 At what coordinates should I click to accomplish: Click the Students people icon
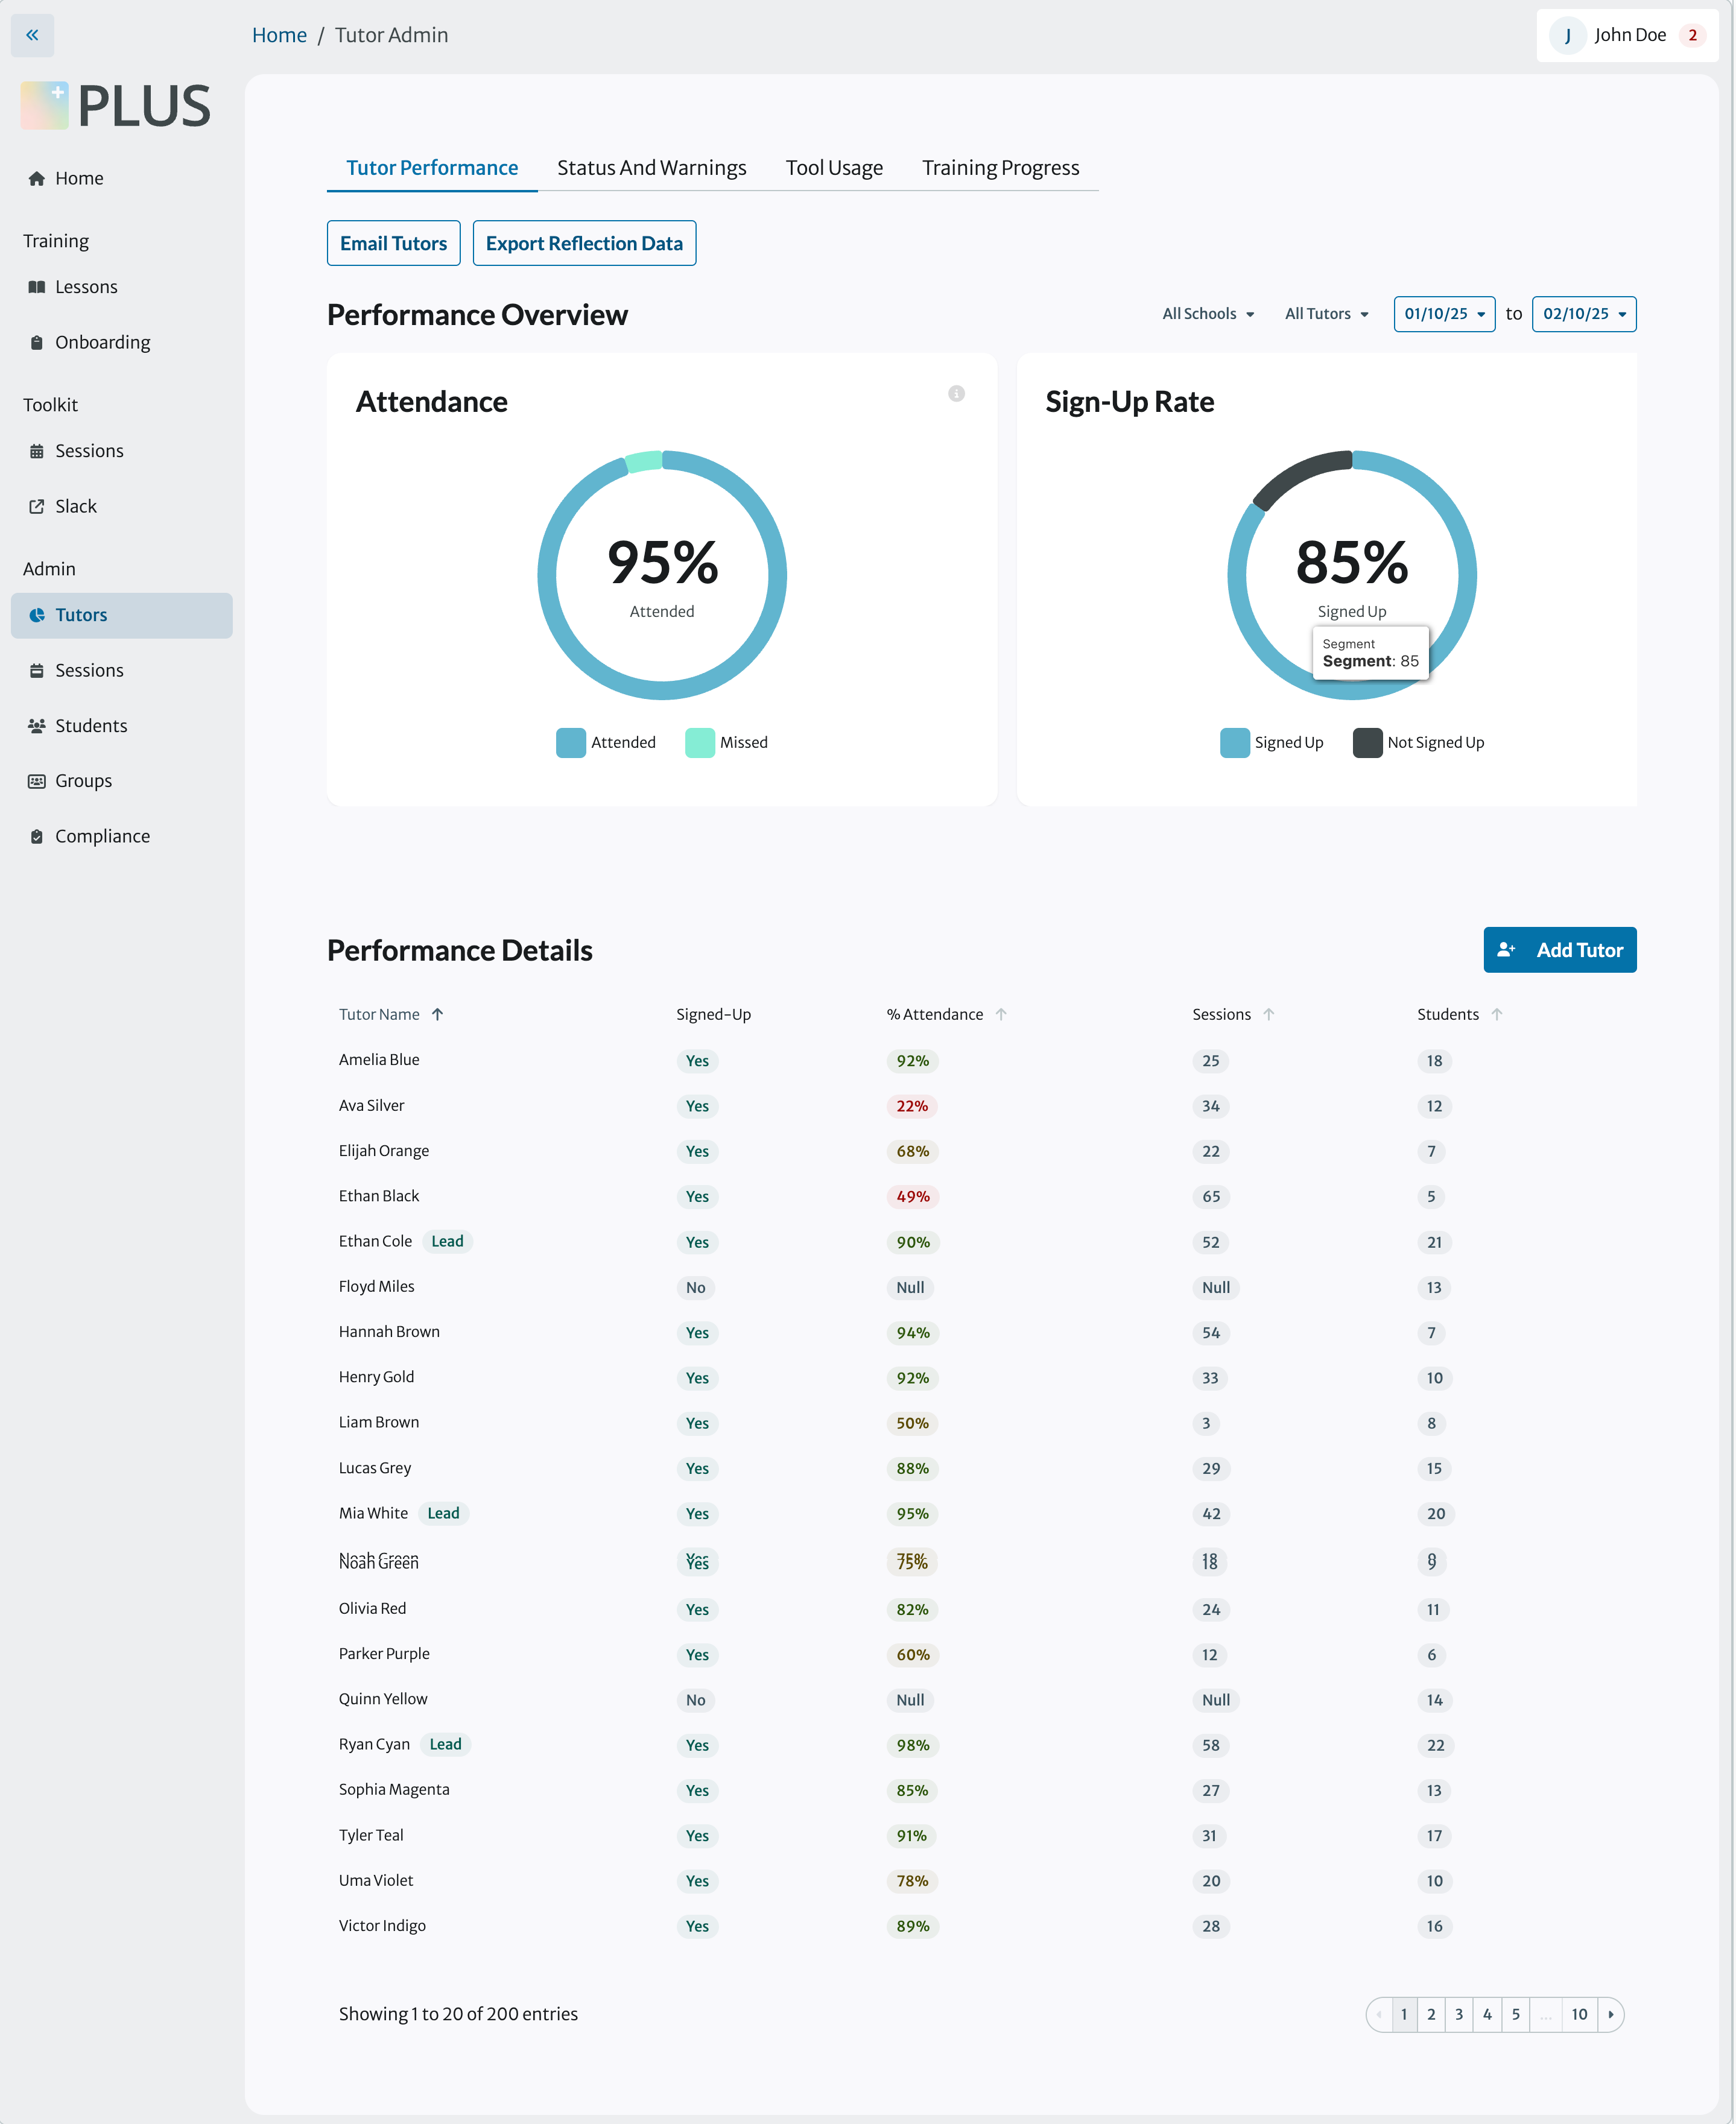click(37, 725)
